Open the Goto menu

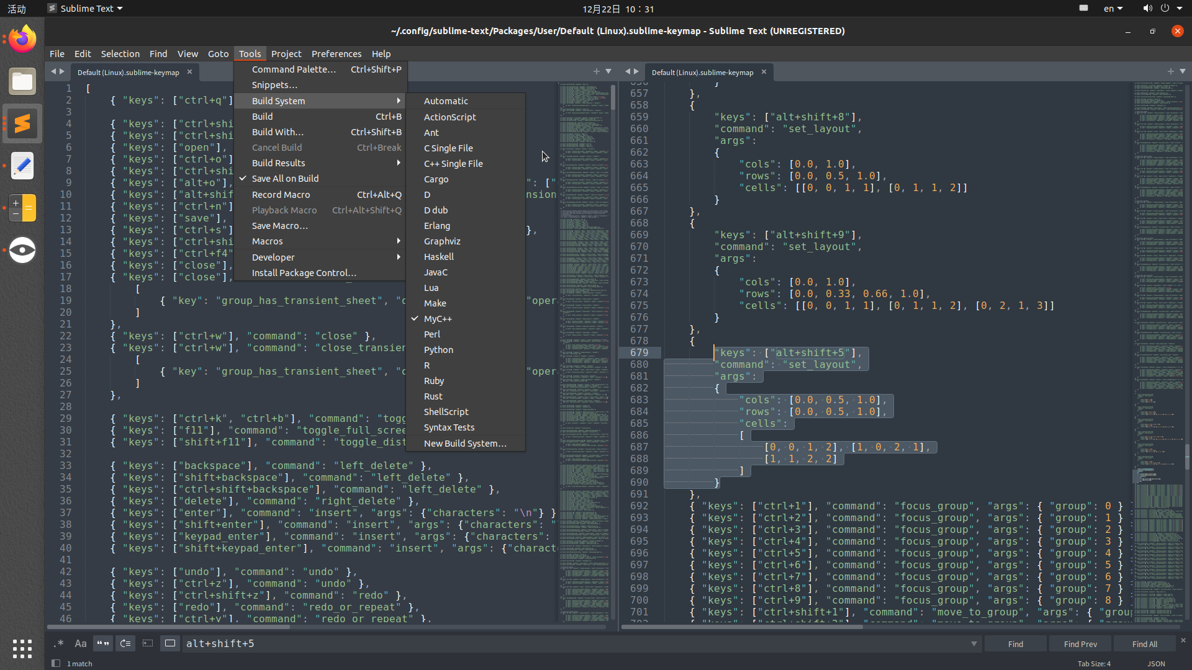tap(218, 54)
